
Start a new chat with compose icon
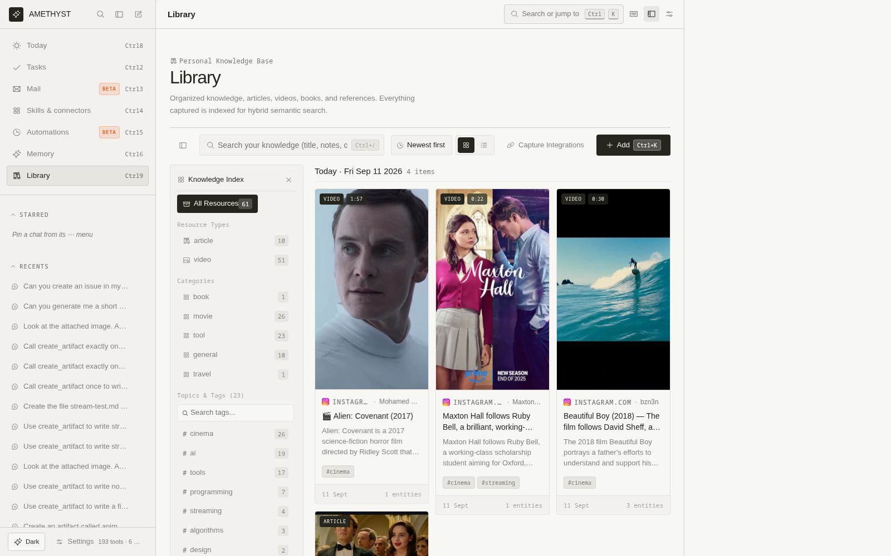(138, 14)
